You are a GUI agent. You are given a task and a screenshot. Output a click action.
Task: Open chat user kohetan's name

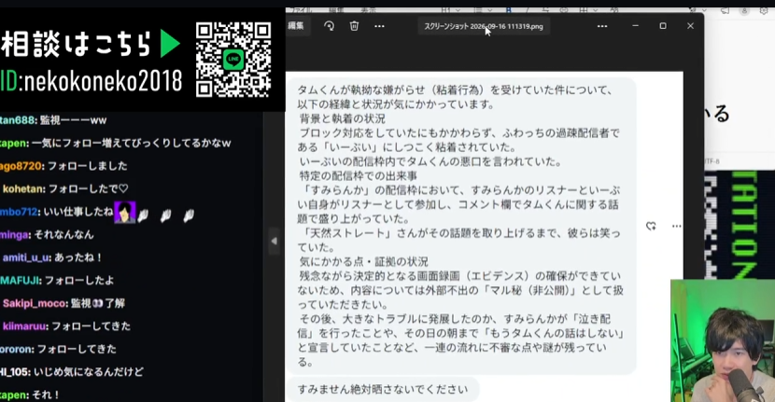point(23,188)
